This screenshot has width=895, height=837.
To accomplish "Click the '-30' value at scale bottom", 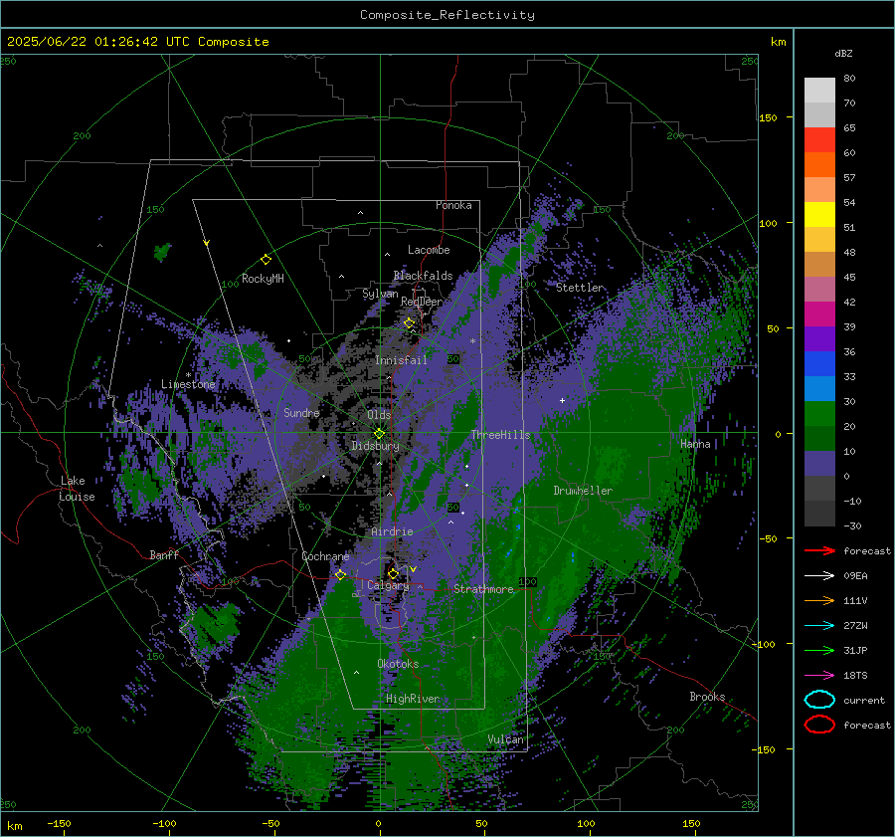I will (852, 525).
